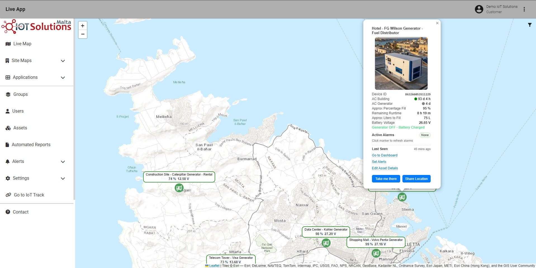The width and height of the screenshot is (536, 268).
Task: Select the Data Center generator map marker
Action: click(x=326, y=243)
